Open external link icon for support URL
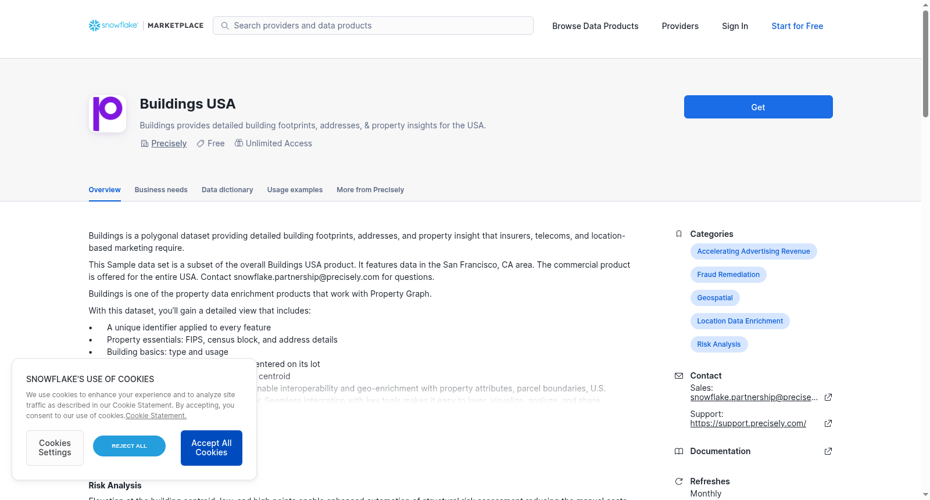 [x=828, y=423]
